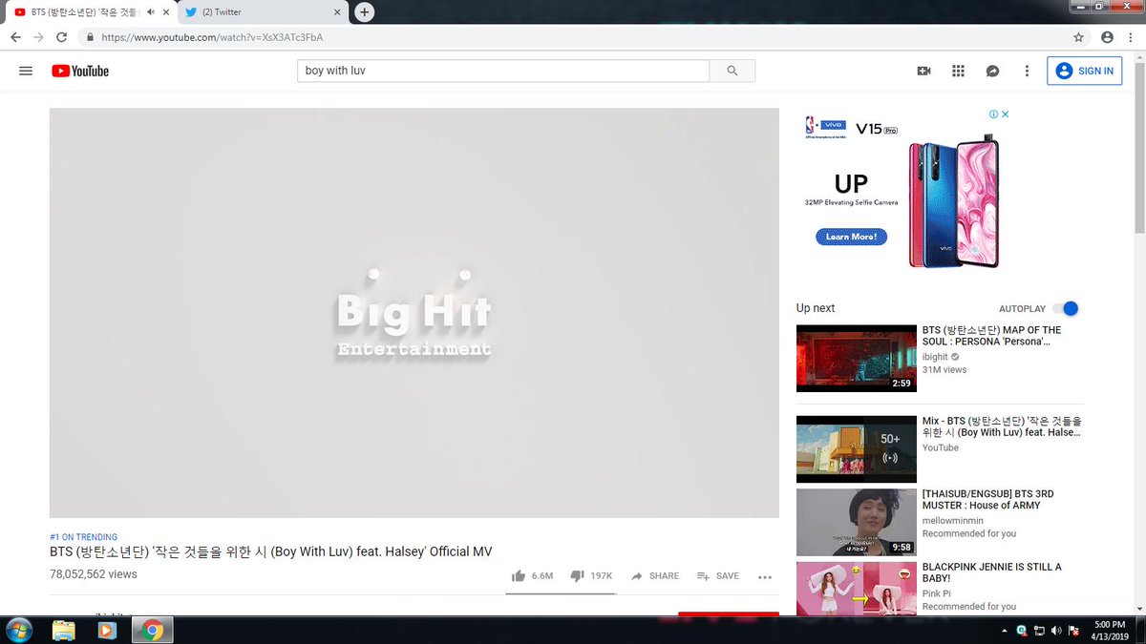Click the search magnifier button
The height and width of the screenshot is (644, 1146).
[732, 71]
